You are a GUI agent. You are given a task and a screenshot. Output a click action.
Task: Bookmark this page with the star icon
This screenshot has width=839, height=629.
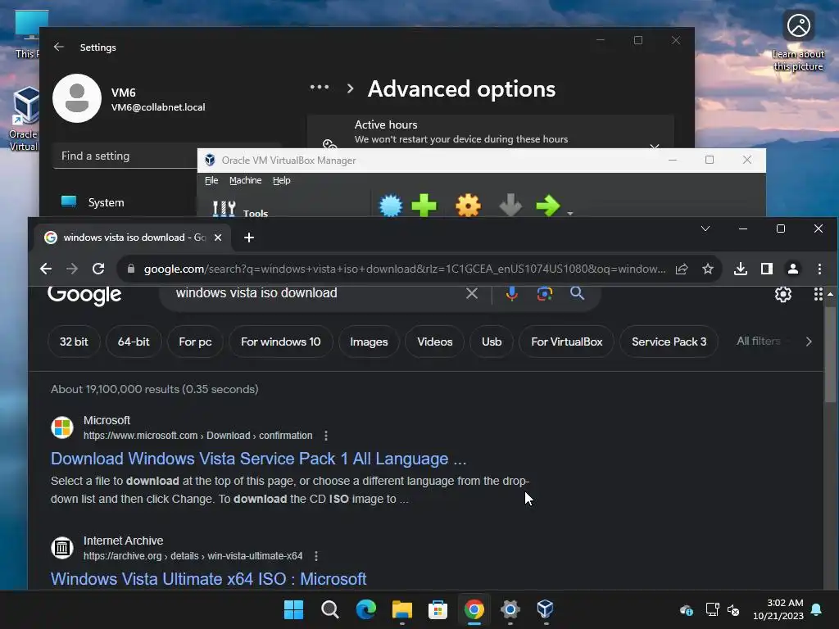click(x=708, y=269)
